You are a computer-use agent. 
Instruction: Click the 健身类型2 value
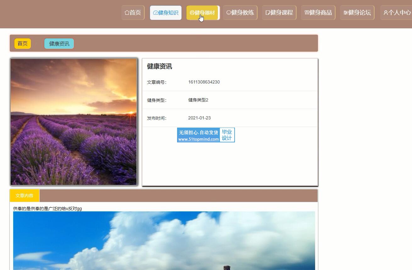198,100
